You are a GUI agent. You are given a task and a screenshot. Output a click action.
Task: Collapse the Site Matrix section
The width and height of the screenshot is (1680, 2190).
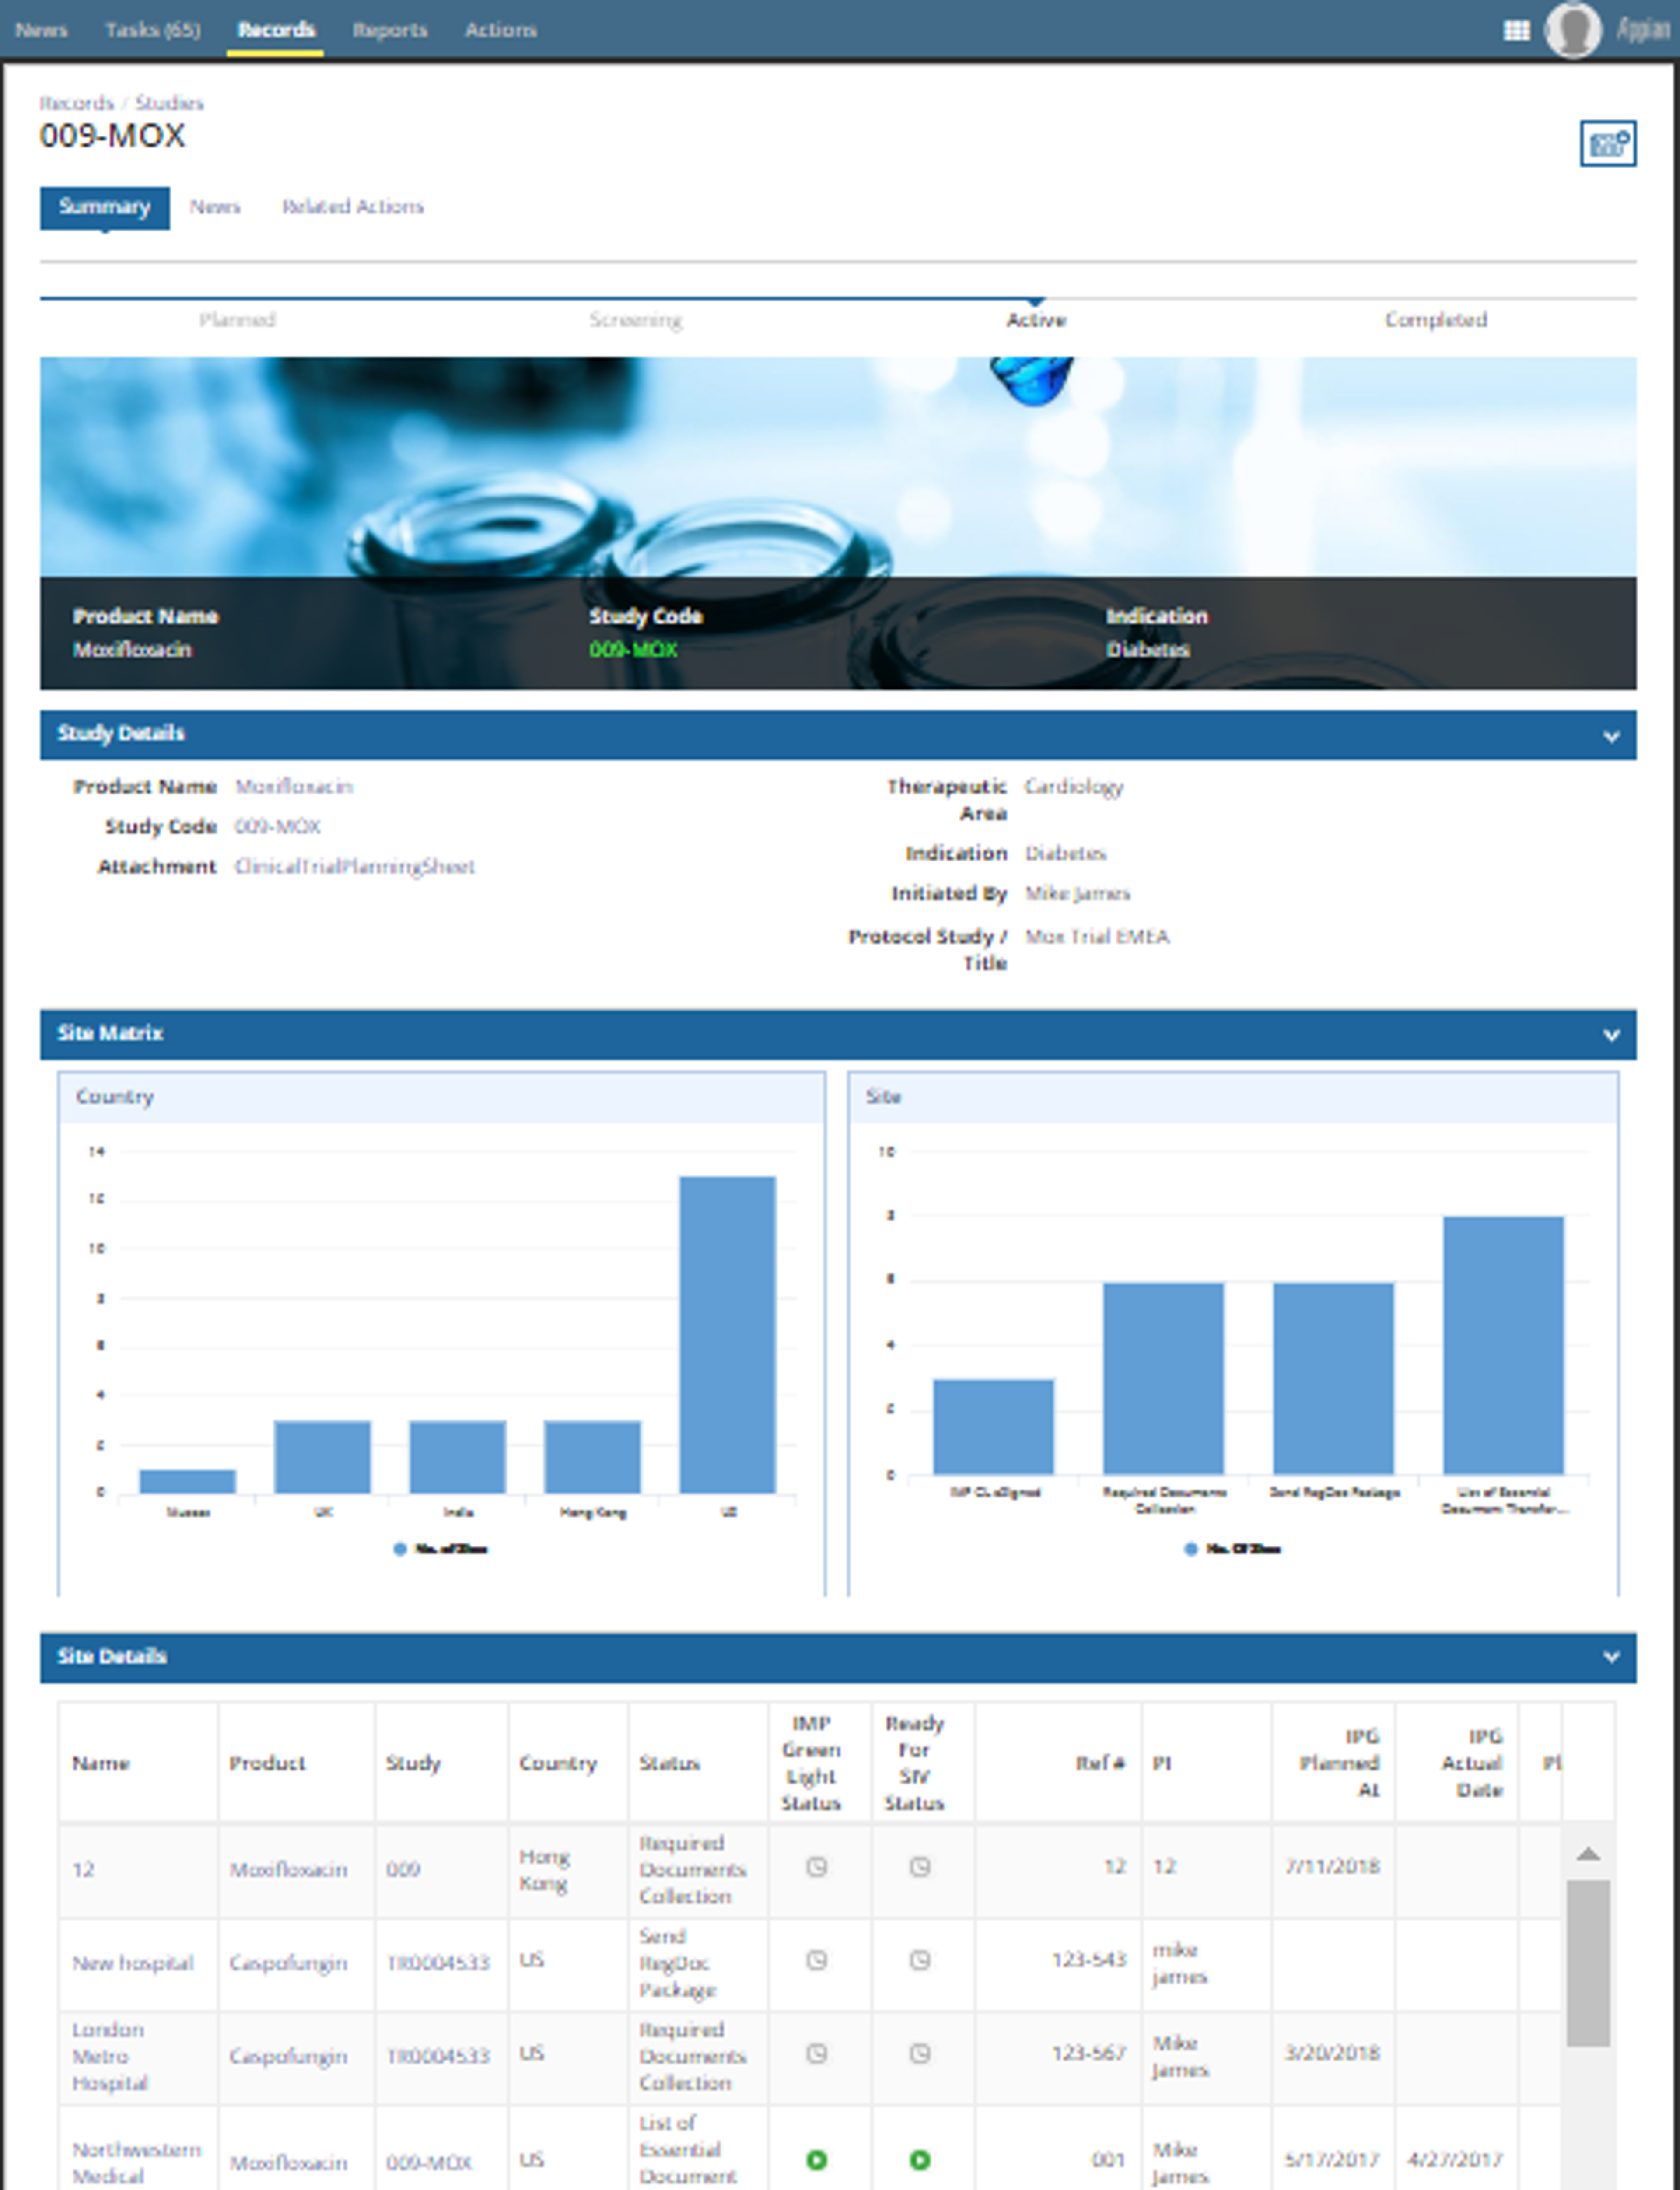(x=1611, y=1035)
